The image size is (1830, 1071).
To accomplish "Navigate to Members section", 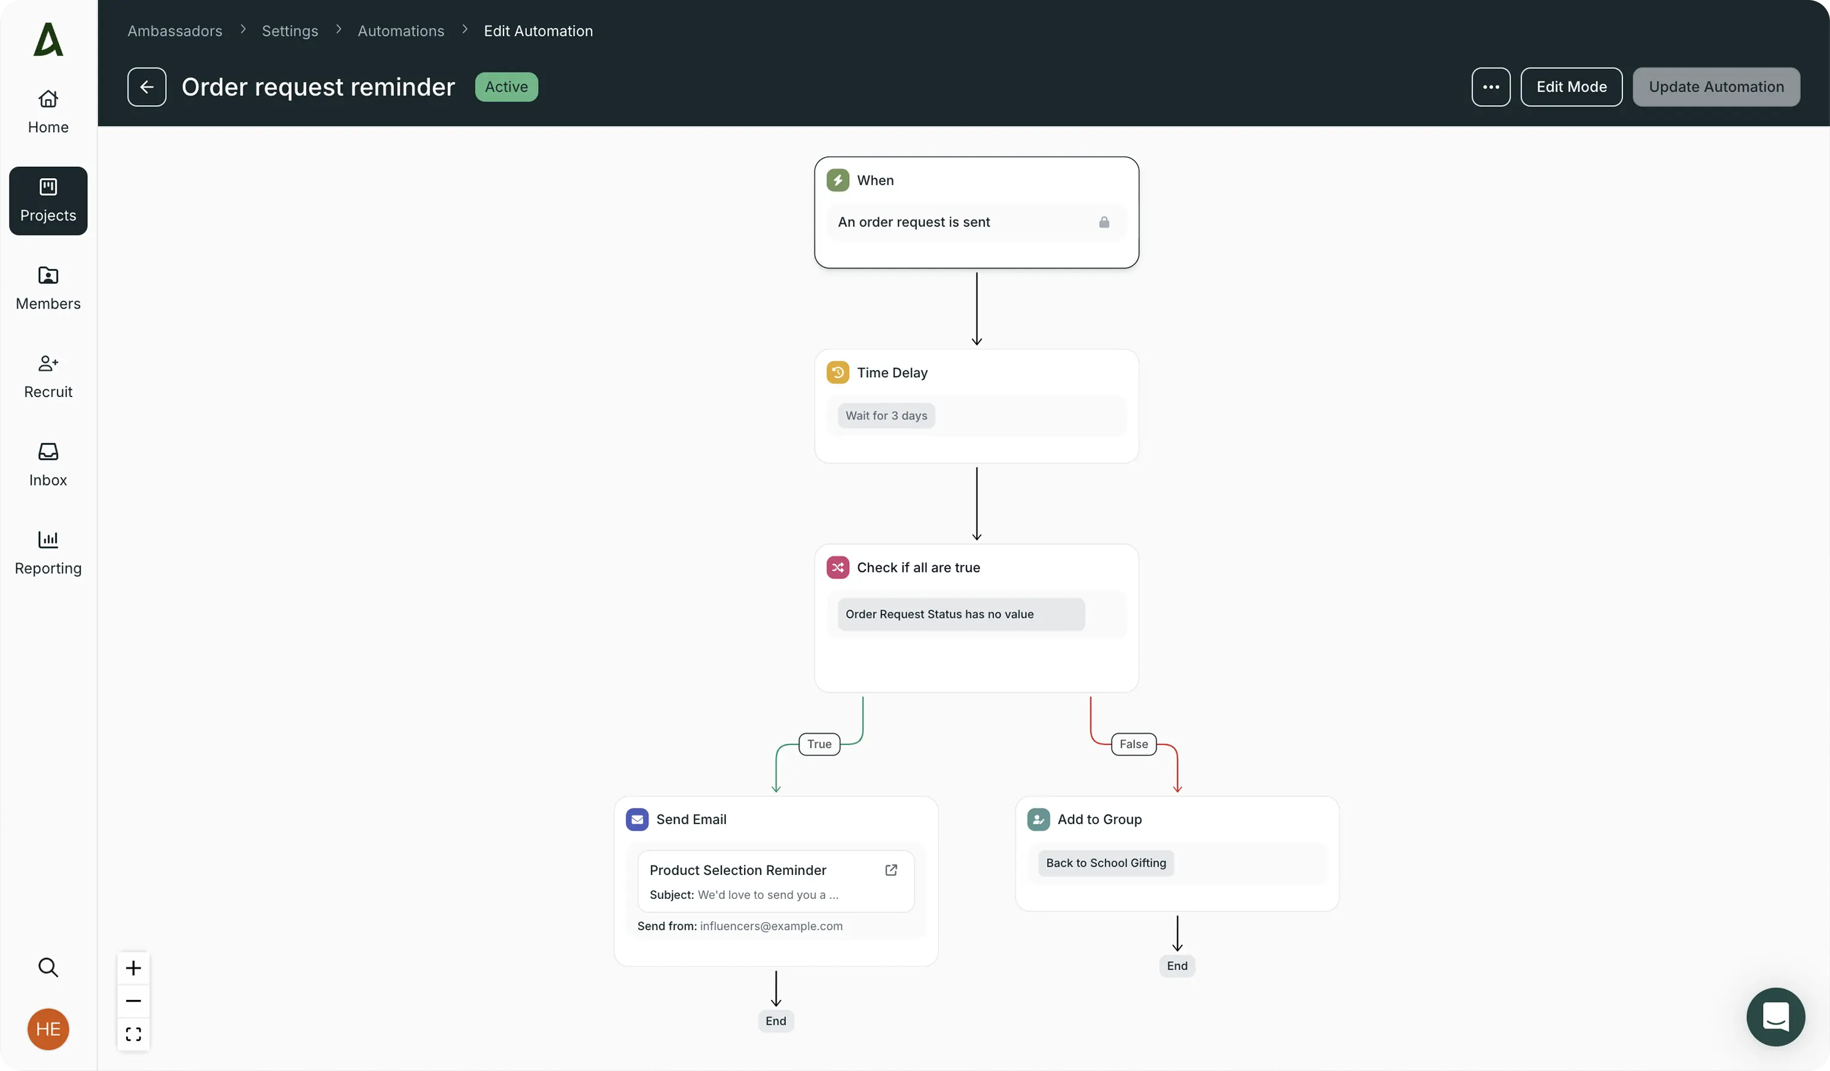I will pyautogui.click(x=48, y=288).
